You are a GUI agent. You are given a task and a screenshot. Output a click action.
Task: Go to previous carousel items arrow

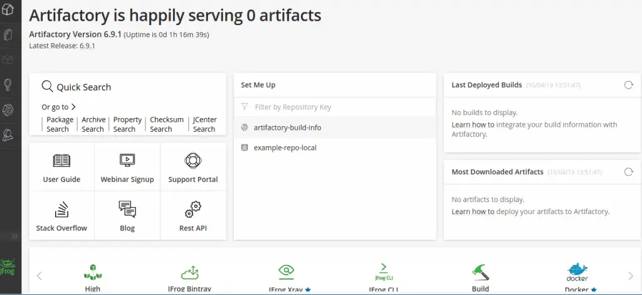pyautogui.click(x=39, y=276)
